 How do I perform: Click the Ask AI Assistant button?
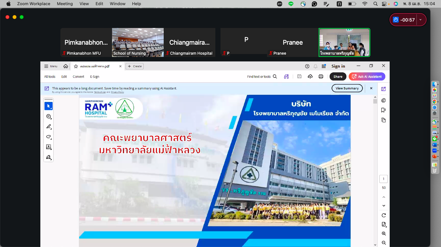pos(367,77)
